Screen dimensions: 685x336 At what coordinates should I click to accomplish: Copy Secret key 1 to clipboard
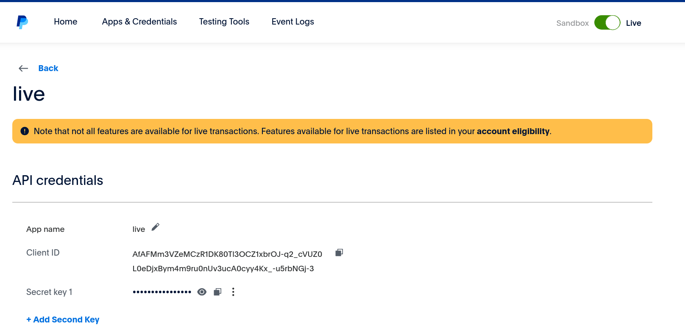(x=217, y=292)
